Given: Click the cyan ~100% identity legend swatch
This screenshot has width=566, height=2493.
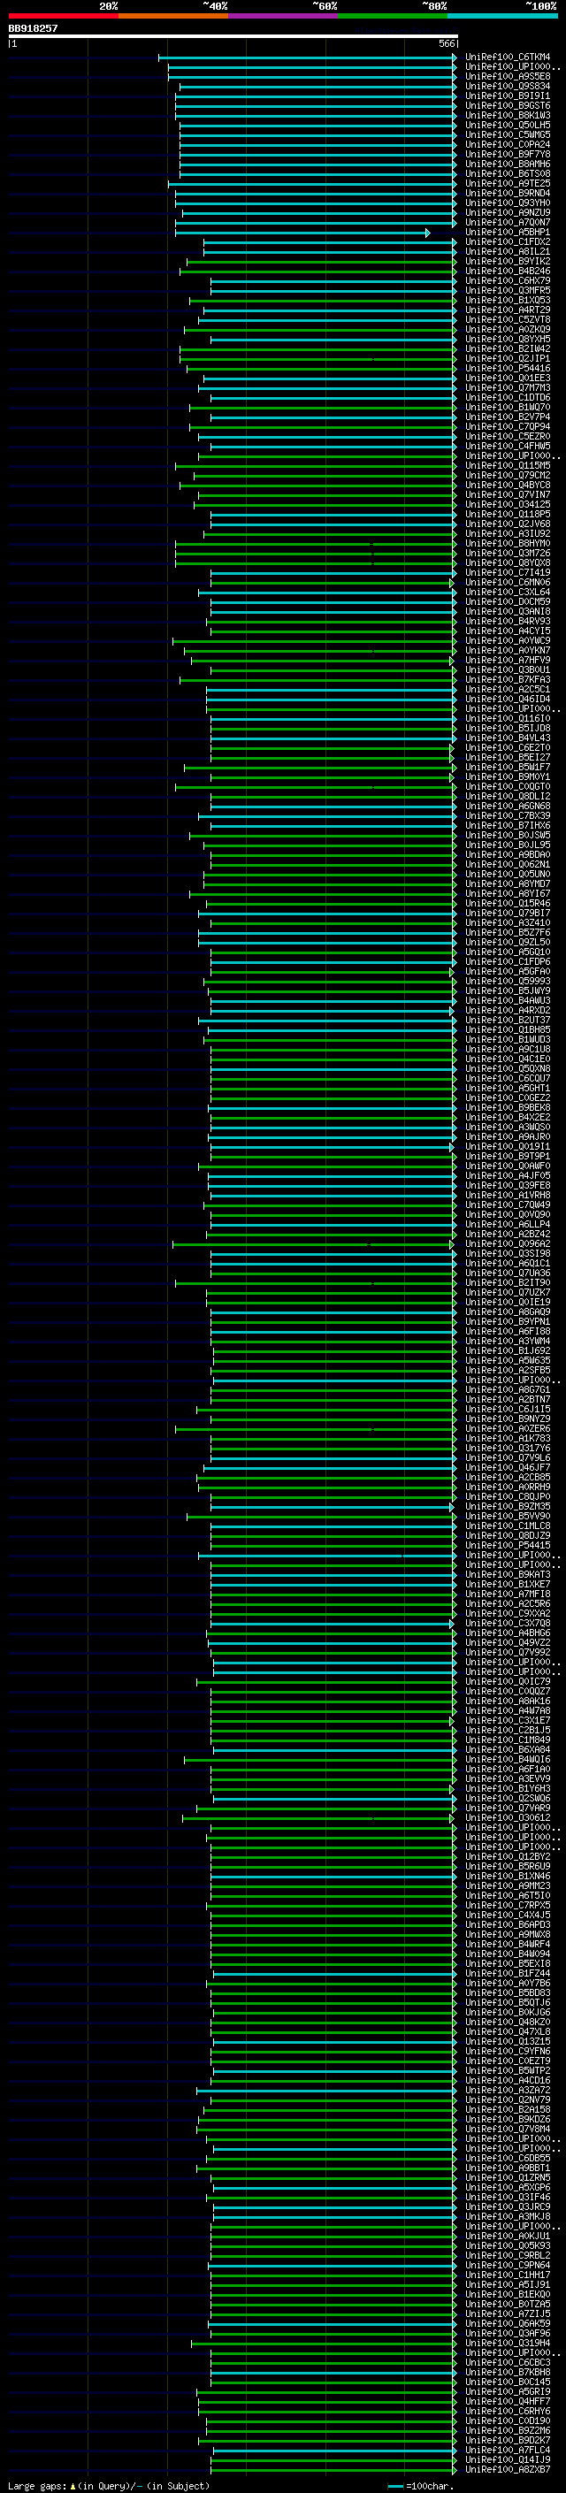Looking at the screenshot, I should click(x=503, y=16).
